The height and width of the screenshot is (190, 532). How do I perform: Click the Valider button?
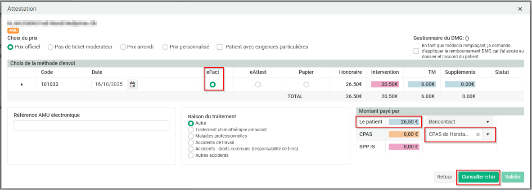pyautogui.click(x=513, y=177)
